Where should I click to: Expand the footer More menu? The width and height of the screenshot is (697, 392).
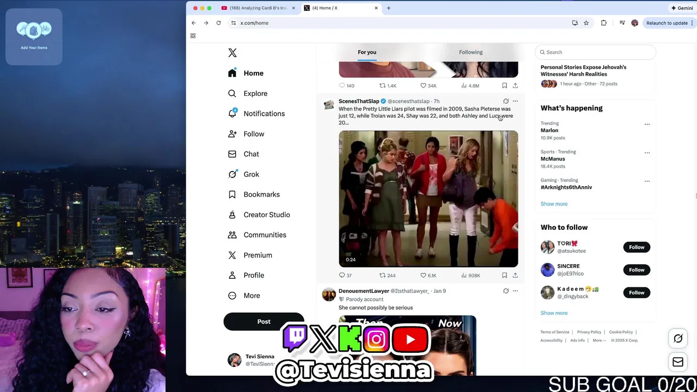[x=599, y=340]
